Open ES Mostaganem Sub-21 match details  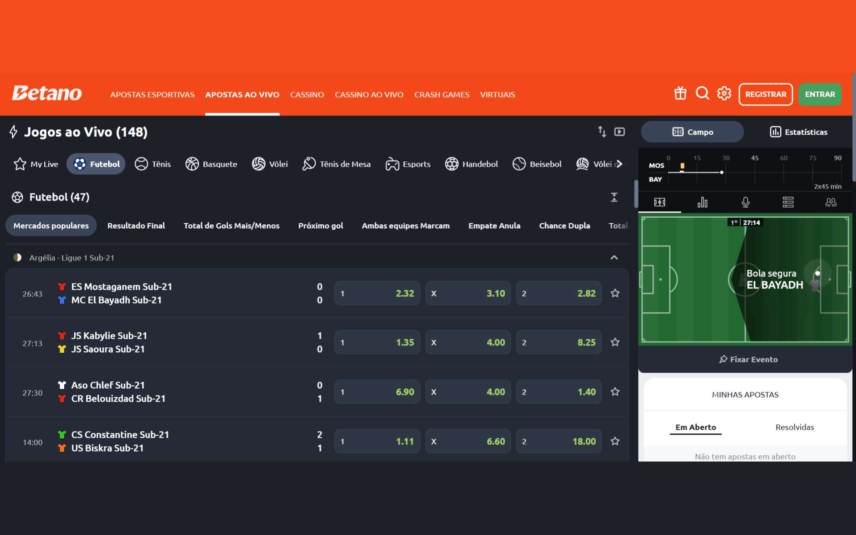pyautogui.click(x=121, y=287)
